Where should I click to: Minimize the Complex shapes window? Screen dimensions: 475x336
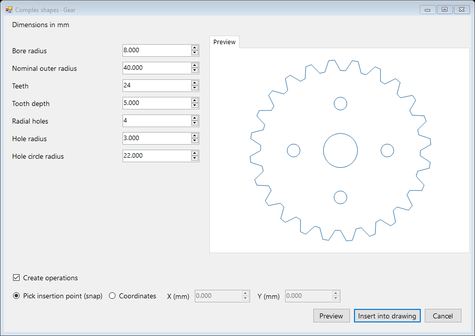[428, 10]
